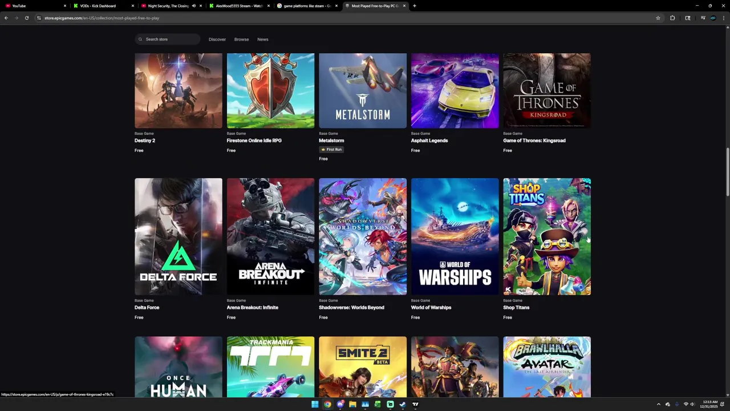Open Game of Thrones Kingsroad cover art
Image resolution: width=730 pixels, height=411 pixels.
[x=547, y=91]
